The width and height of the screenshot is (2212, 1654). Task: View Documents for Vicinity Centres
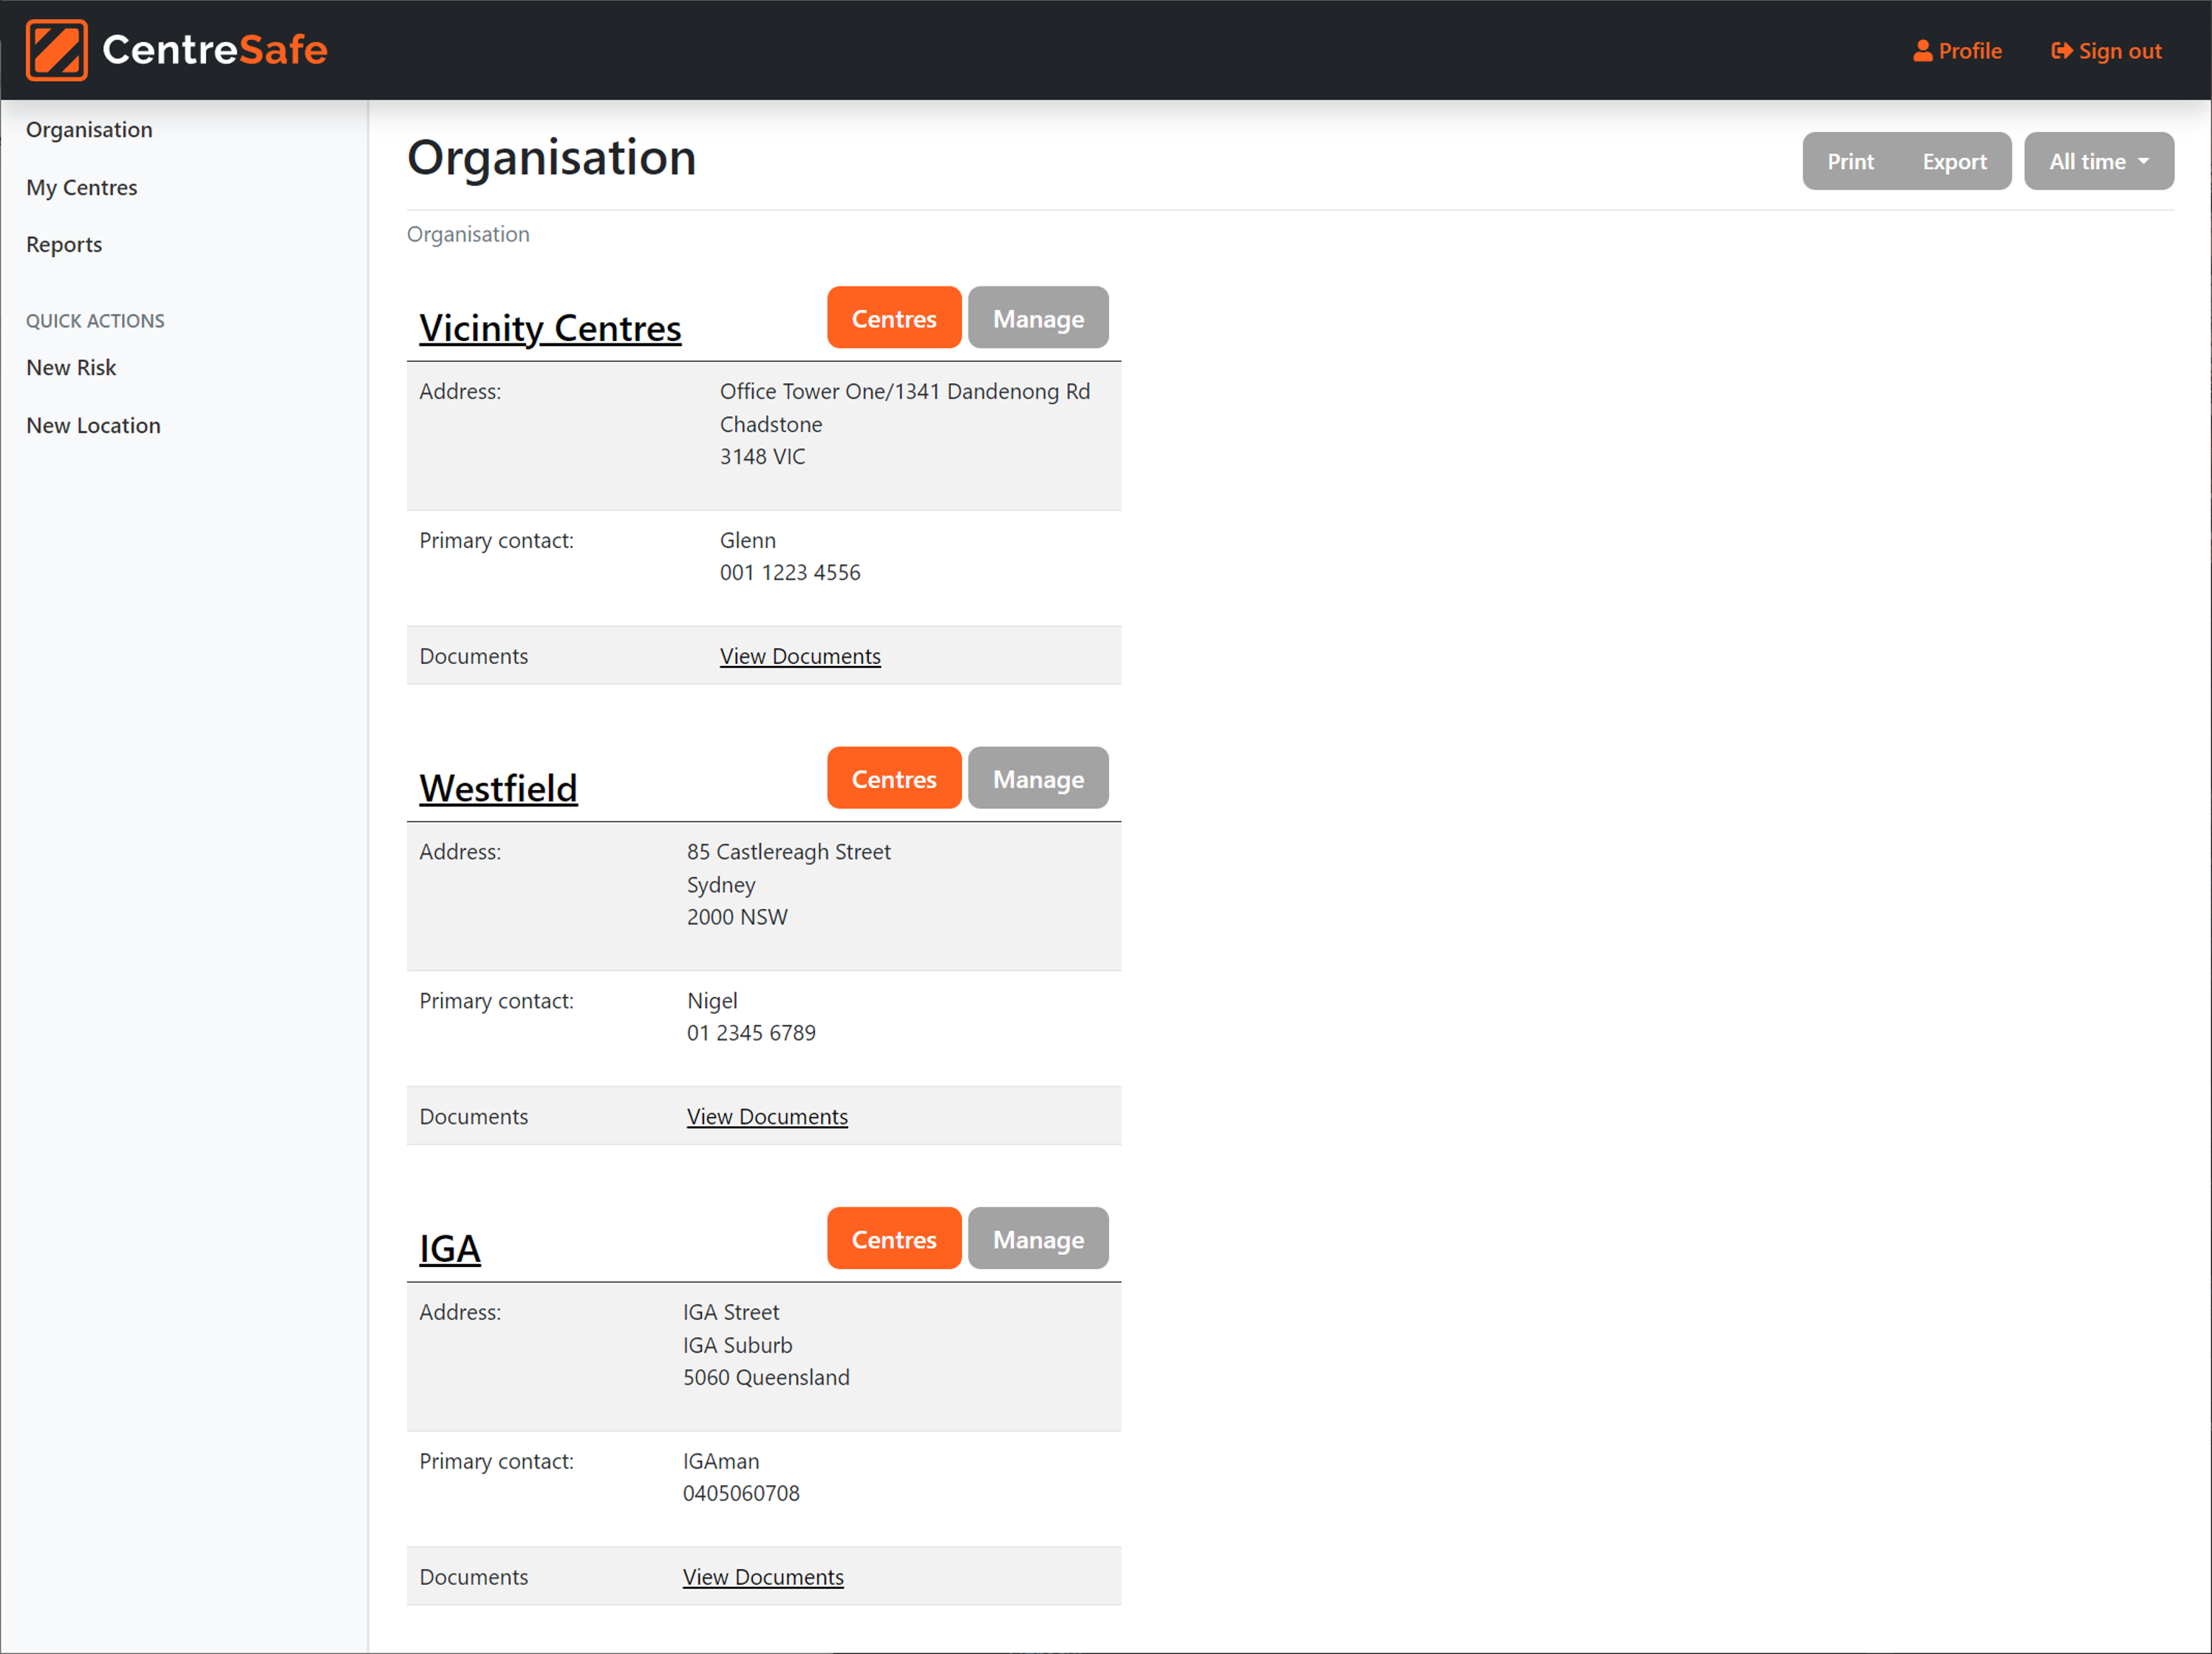tap(800, 656)
